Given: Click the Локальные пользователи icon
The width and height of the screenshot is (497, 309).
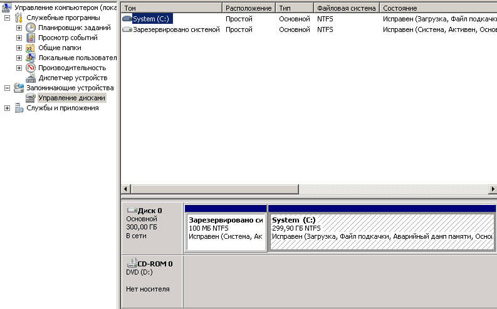Looking at the screenshot, I should (x=31, y=58).
